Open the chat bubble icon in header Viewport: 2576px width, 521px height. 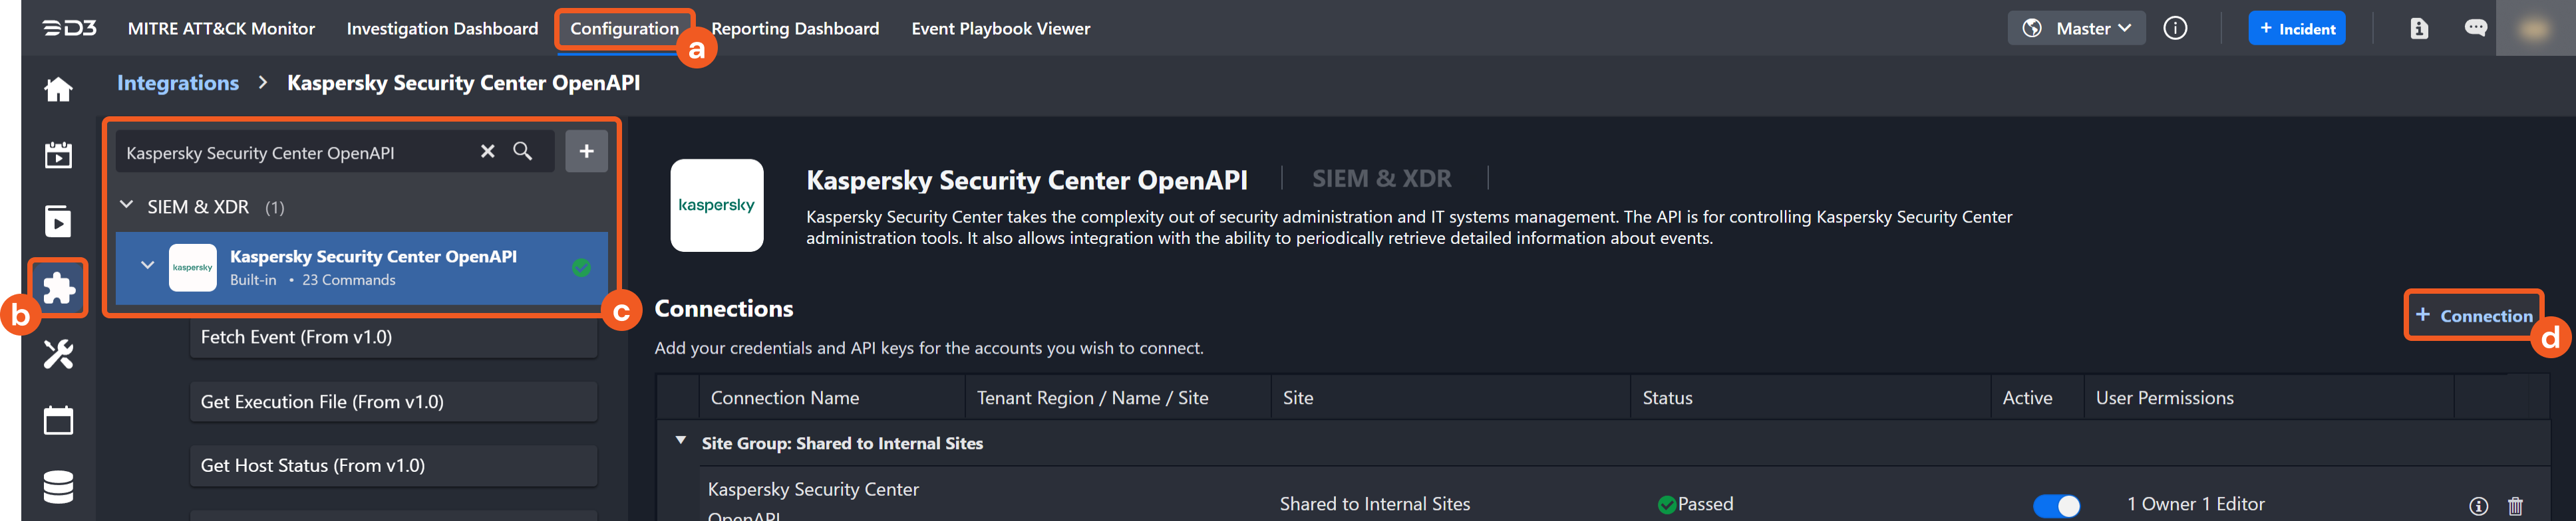2475,28
